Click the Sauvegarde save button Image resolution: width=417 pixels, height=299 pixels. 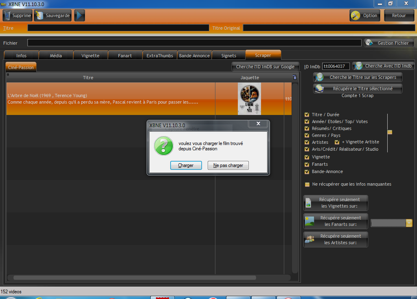(53, 15)
